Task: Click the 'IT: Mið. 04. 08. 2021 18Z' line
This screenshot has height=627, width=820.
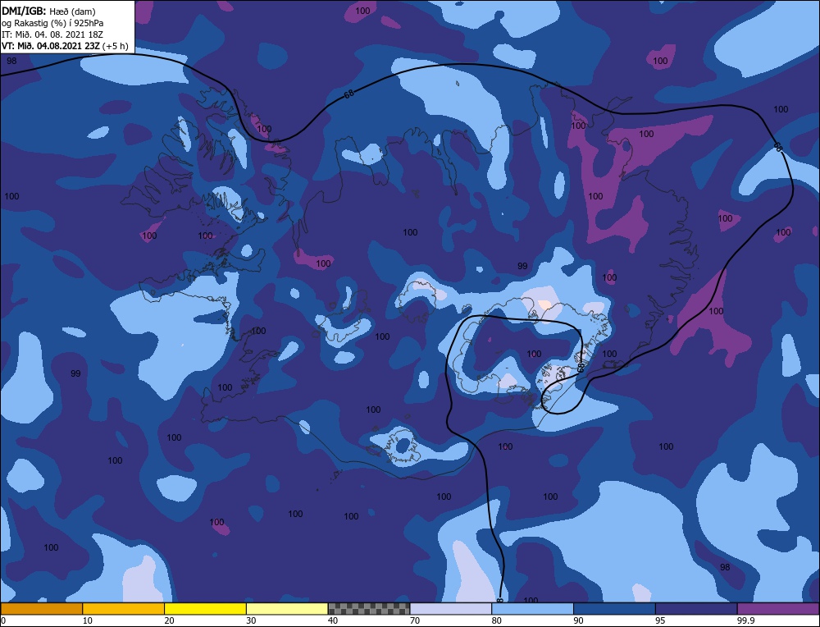Action: pos(52,34)
